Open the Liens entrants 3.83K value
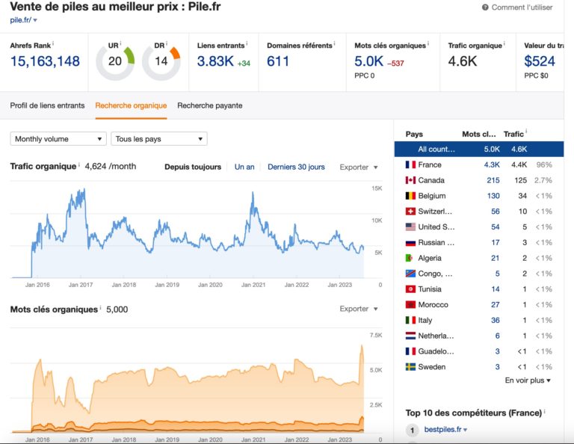 (x=215, y=61)
